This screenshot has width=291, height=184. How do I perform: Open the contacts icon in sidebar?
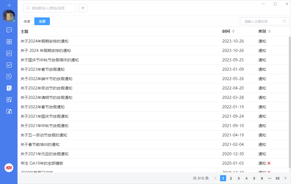9,53
